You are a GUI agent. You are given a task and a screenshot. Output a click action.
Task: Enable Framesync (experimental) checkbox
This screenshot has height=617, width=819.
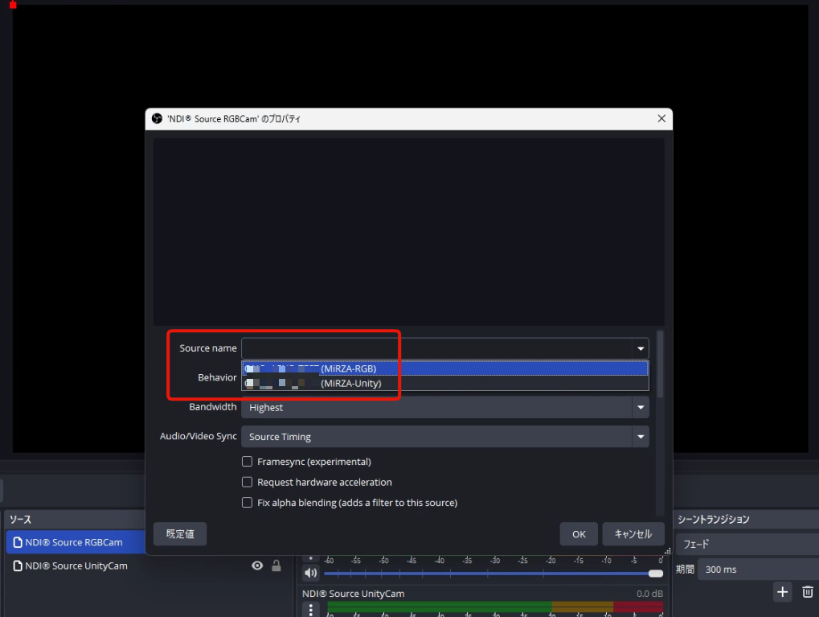click(248, 462)
